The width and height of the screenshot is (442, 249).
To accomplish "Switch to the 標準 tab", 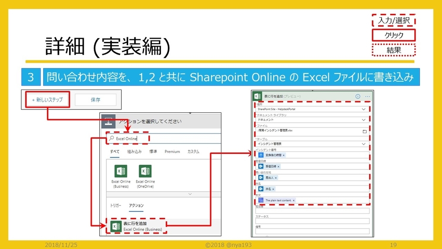I will click(x=153, y=152).
